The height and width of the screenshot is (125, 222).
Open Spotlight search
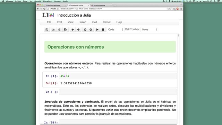coord(215,1)
